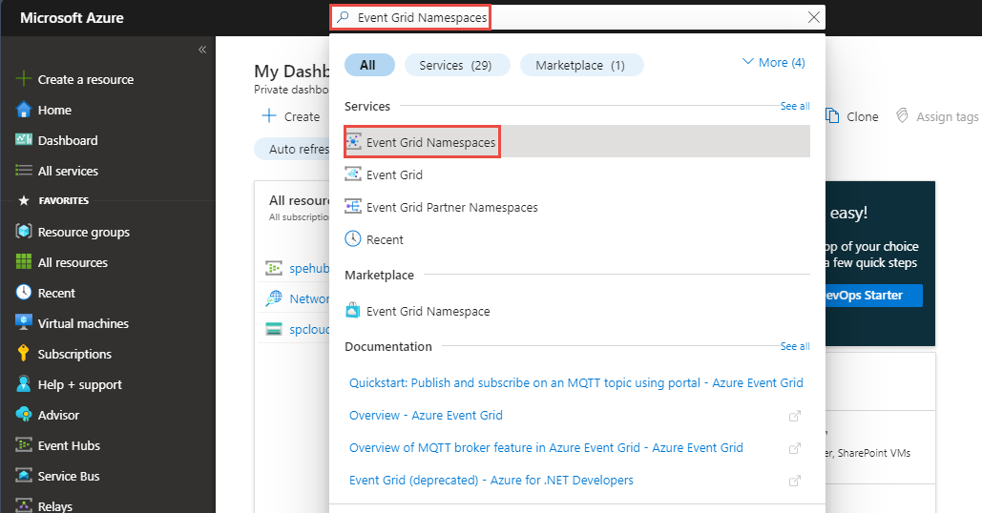Click the DevOps Starter button

[873, 296]
